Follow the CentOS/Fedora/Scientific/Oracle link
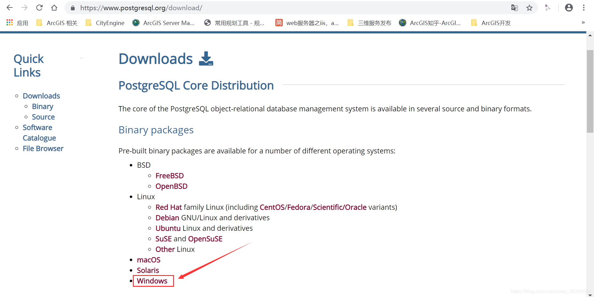Screen dimensions: 594x297 (x=313, y=207)
